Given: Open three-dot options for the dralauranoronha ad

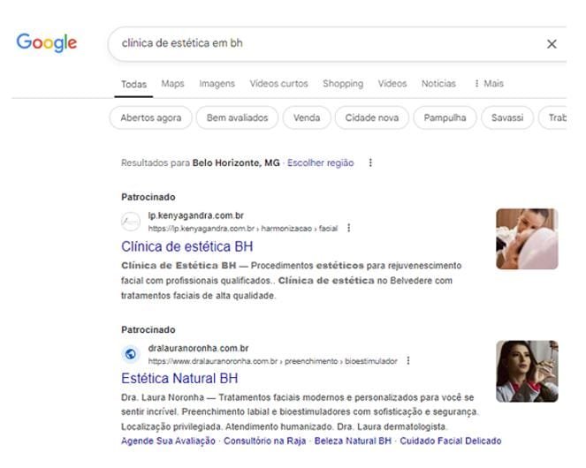Looking at the screenshot, I should click(x=408, y=360).
